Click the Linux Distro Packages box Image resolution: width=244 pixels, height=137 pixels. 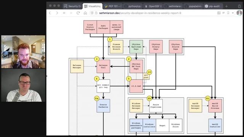pos(90,27)
